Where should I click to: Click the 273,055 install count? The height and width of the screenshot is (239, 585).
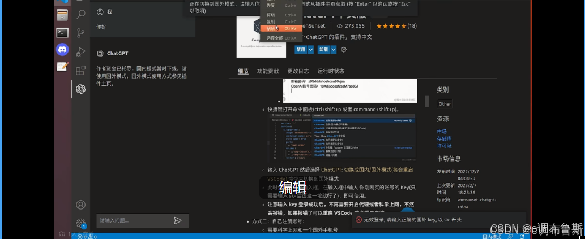click(355, 26)
